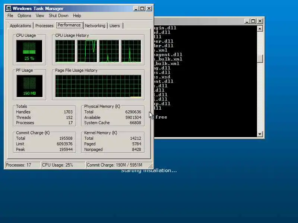This screenshot has height=223, width=298.
Task: Switch to the Users tab
Action: (x=115, y=26)
